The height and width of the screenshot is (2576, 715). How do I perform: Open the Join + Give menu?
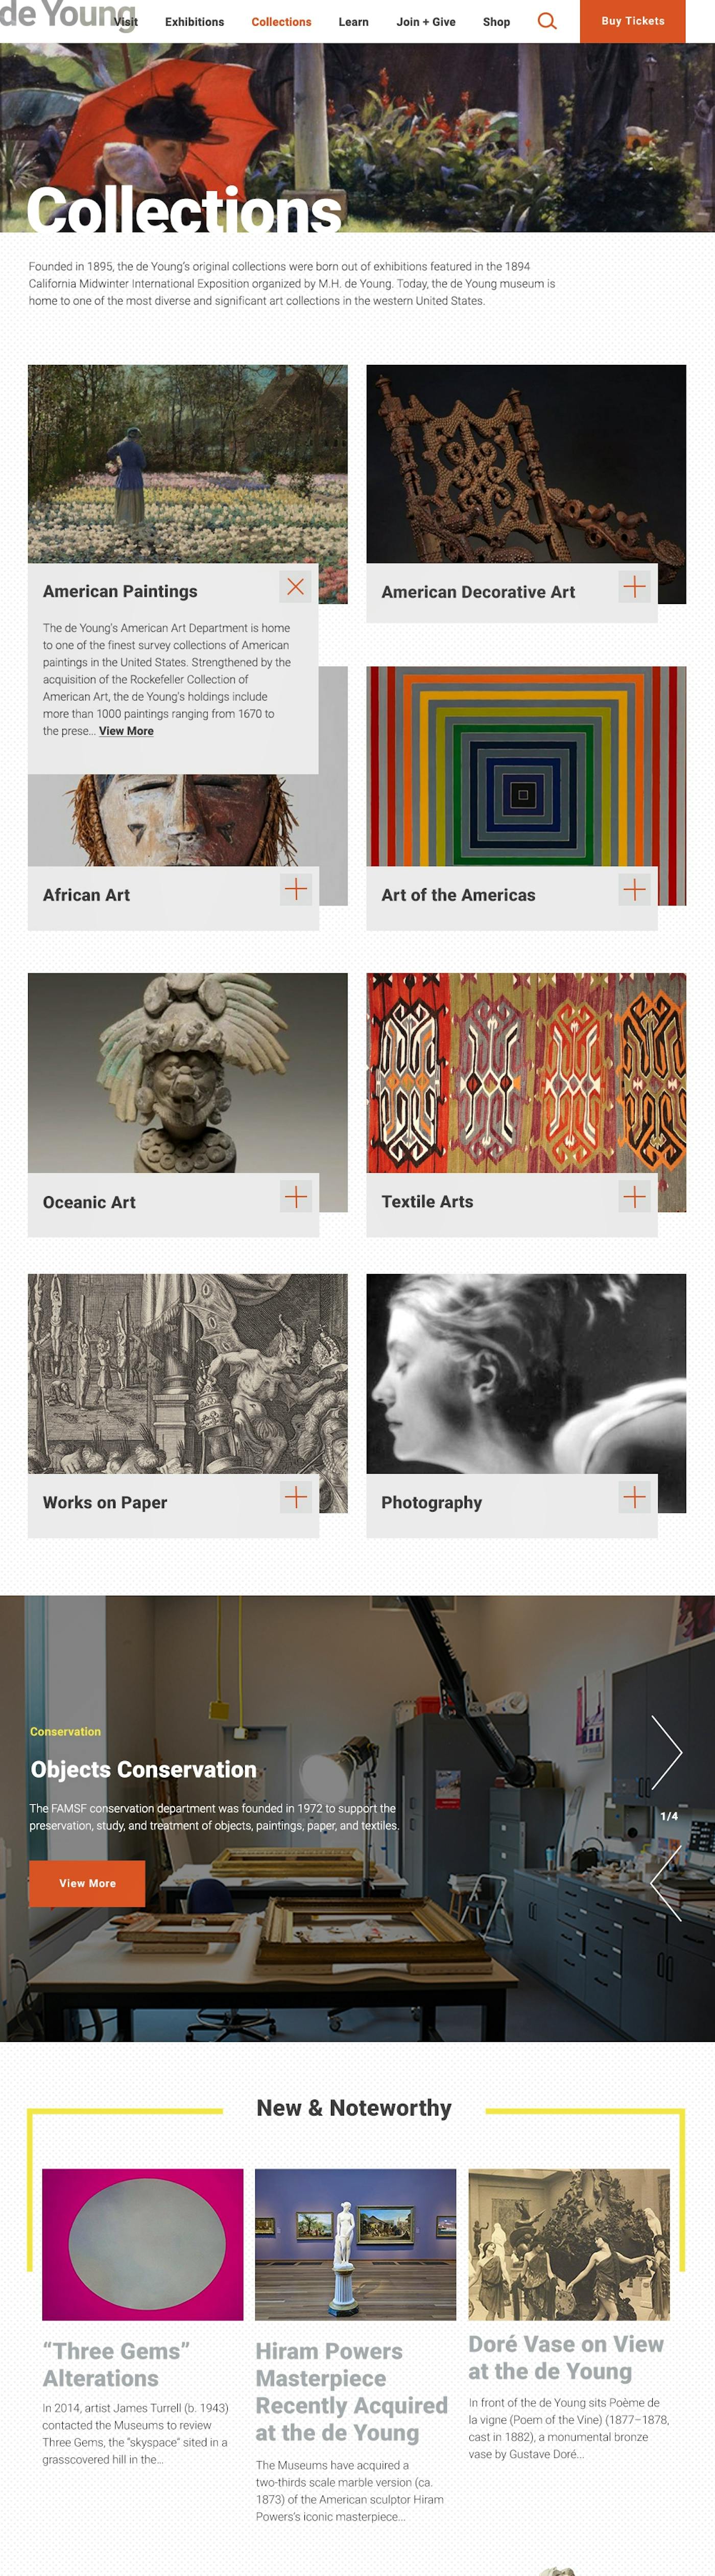tap(426, 21)
